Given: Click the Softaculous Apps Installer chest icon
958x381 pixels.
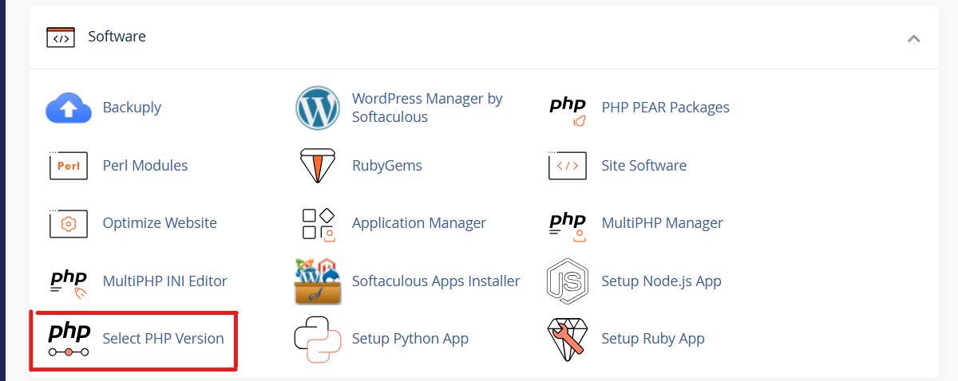Looking at the screenshot, I should [x=318, y=281].
